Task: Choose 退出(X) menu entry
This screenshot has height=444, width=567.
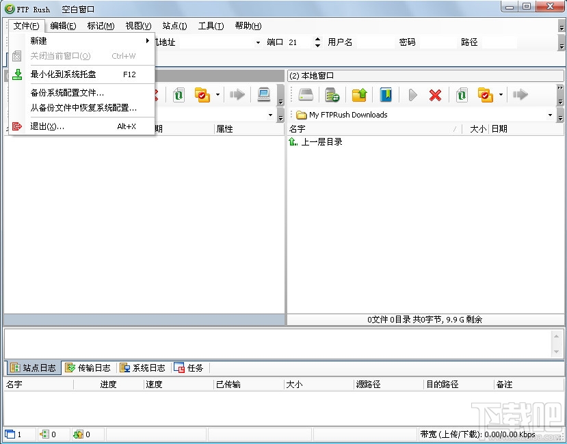Action: point(81,126)
